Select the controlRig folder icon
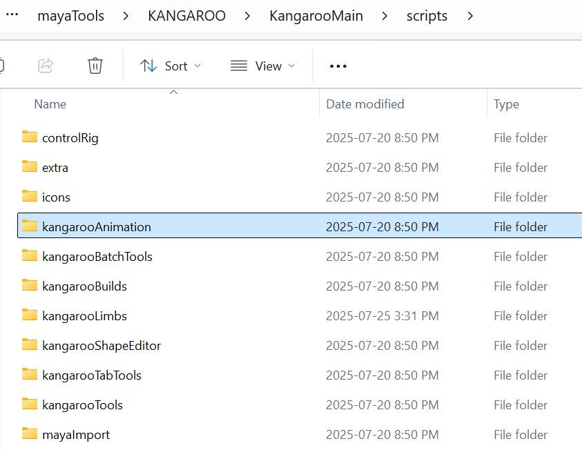 tap(29, 137)
